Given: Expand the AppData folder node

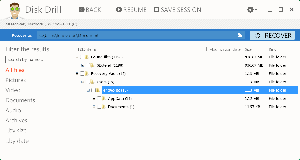Looking at the screenshot, I should (x=94, y=99).
